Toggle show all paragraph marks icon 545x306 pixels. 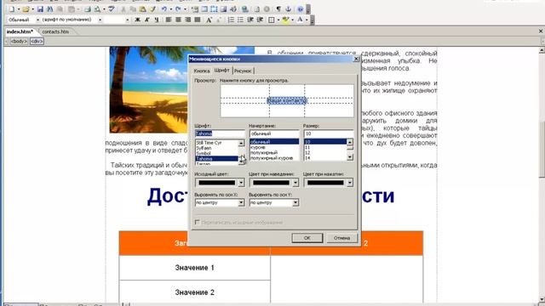click(x=278, y=9)
